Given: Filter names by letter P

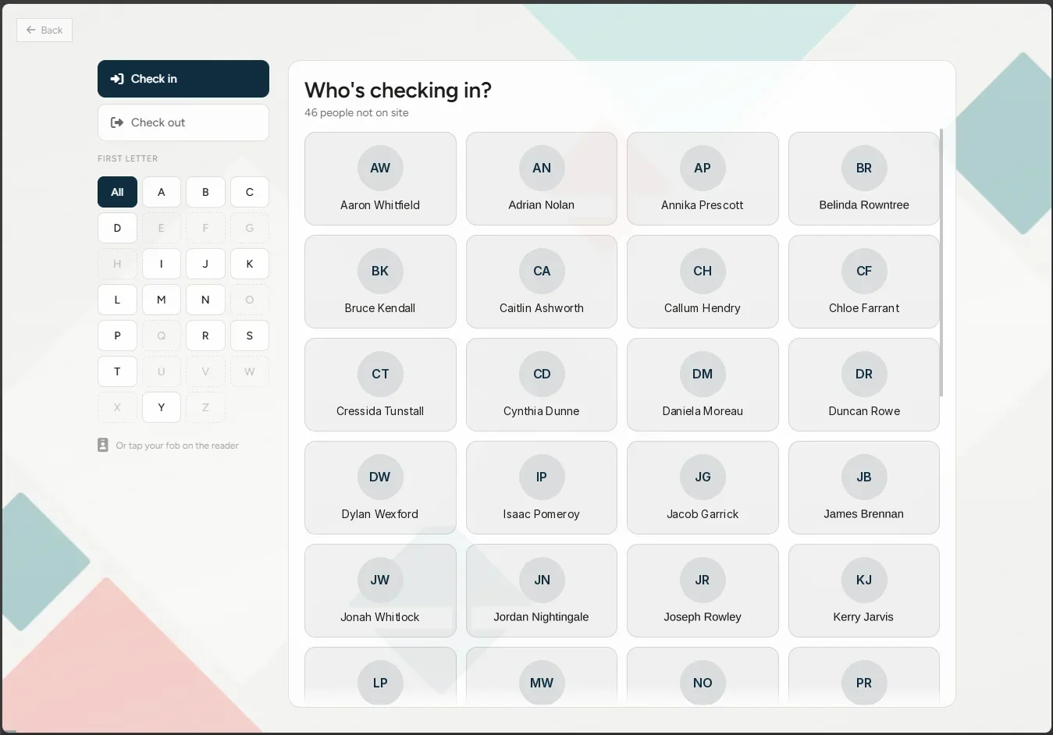Looking at the screenshot, I should 117,336.
